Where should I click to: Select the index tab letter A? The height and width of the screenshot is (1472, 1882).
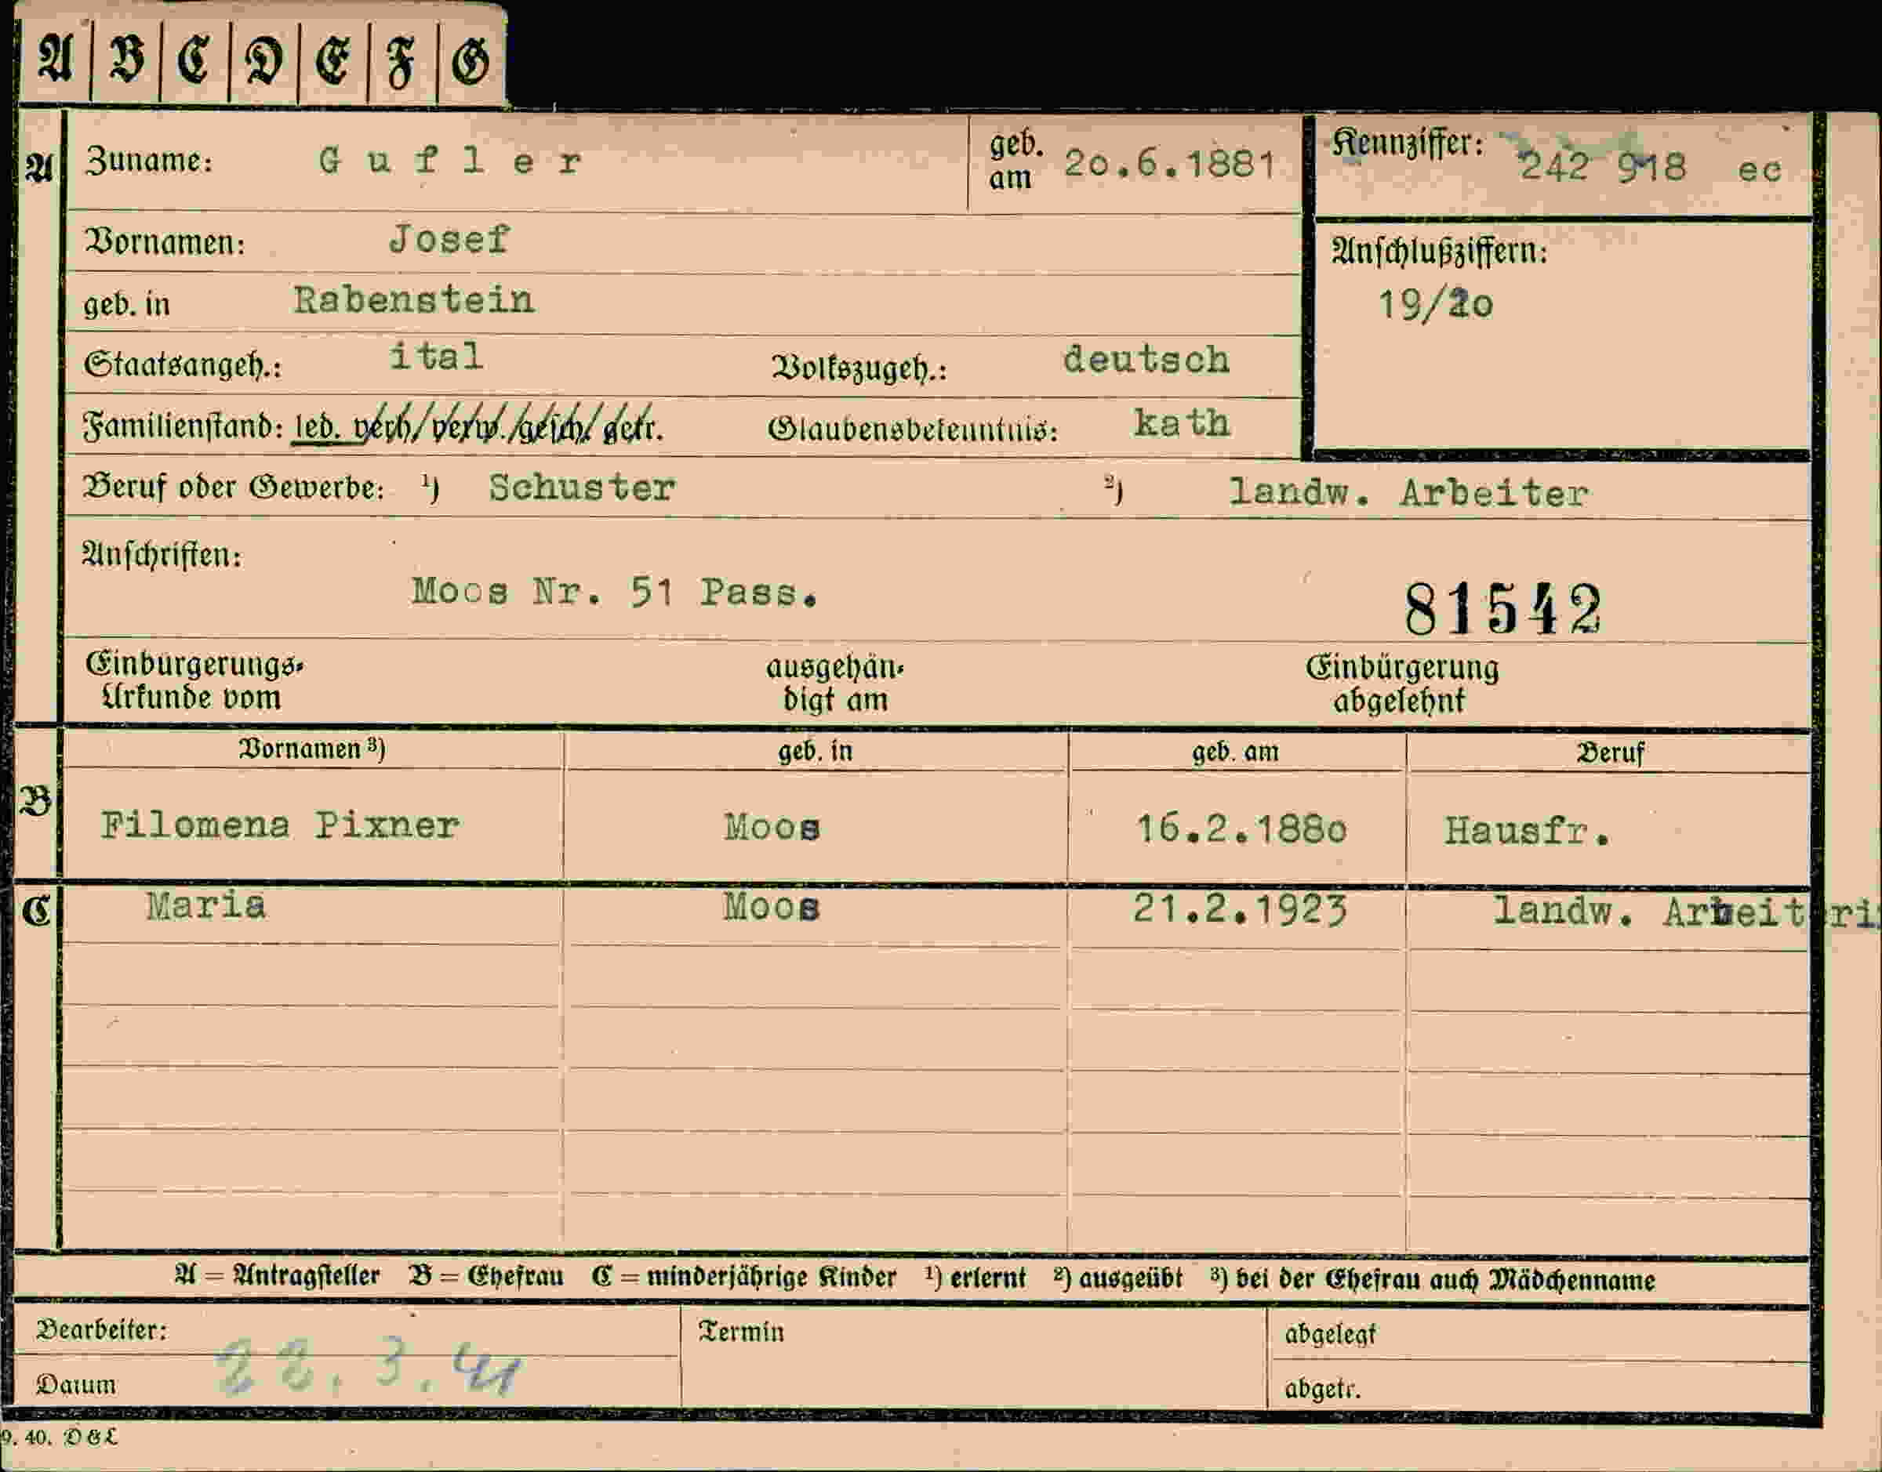(x=54, y=60)
